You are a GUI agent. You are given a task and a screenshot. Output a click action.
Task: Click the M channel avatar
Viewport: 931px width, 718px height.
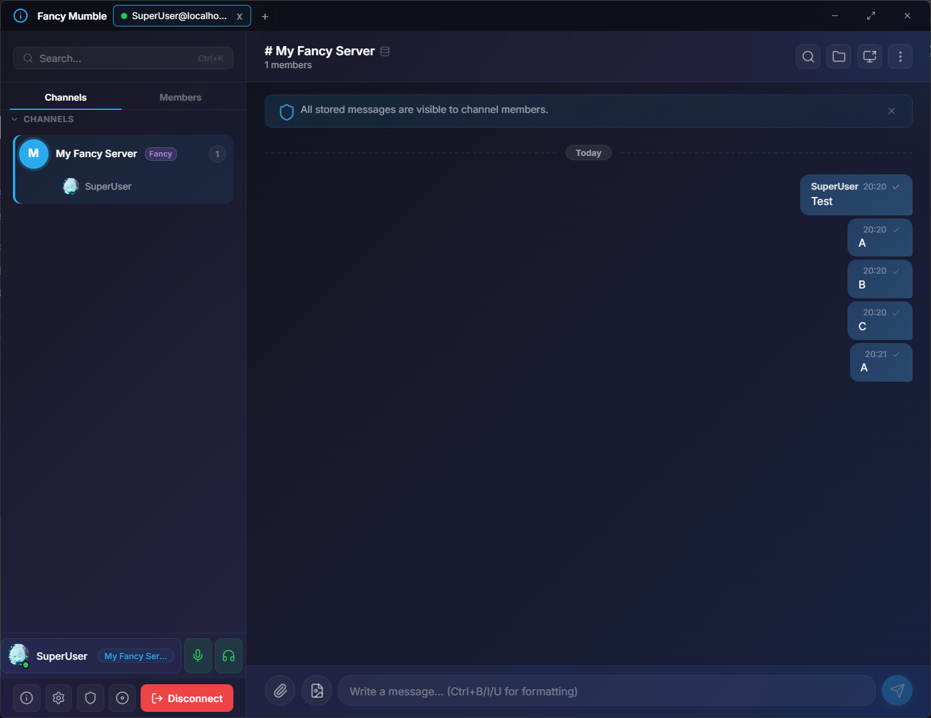tap(34, 153)
